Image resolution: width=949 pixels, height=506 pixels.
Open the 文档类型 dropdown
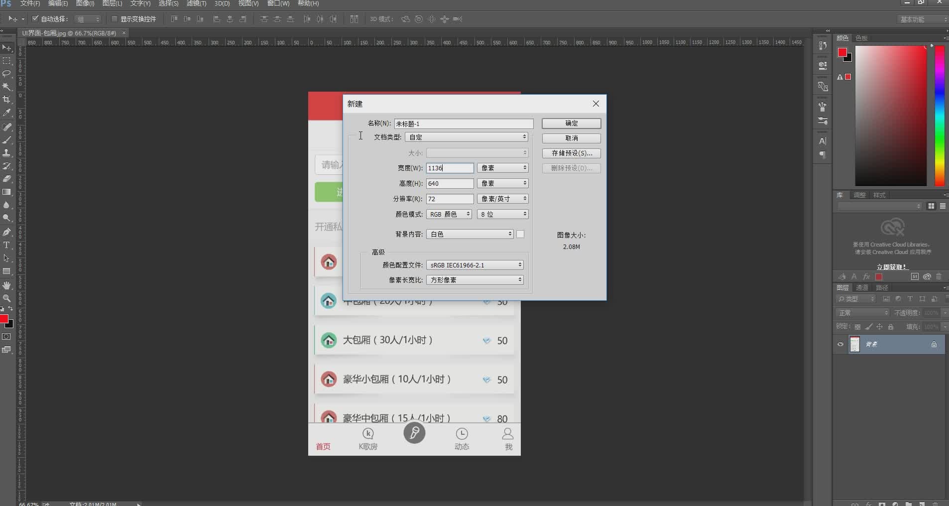click(x=467, y=137)
